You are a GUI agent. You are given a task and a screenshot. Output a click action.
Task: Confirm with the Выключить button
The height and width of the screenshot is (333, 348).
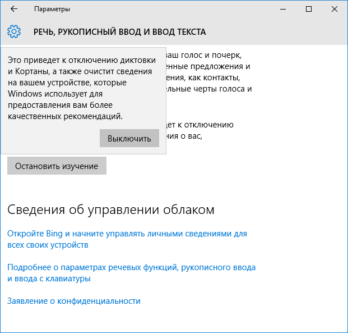point(129,138)
